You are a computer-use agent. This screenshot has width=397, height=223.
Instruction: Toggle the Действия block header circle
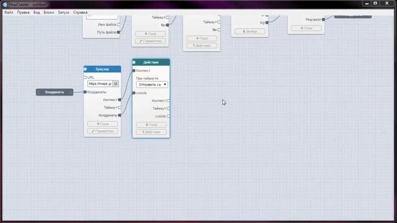pyautogui.click(x=134, y=62)
